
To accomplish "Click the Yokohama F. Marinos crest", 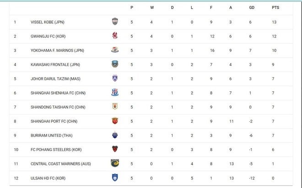I will click(114, 50).
